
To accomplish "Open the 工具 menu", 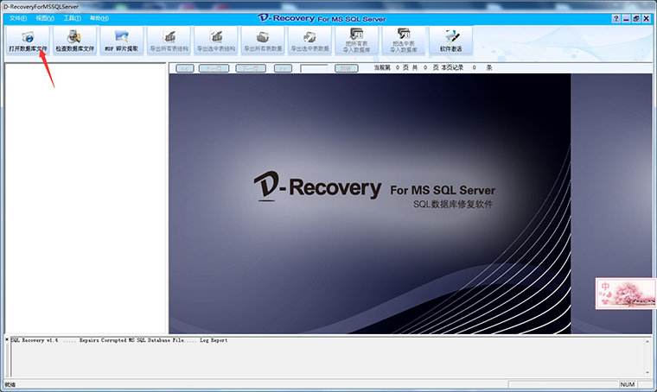I will coord(72,18).
